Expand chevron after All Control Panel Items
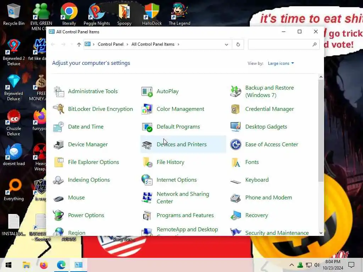This screenshot has width=363, height=272. point(178,44)
